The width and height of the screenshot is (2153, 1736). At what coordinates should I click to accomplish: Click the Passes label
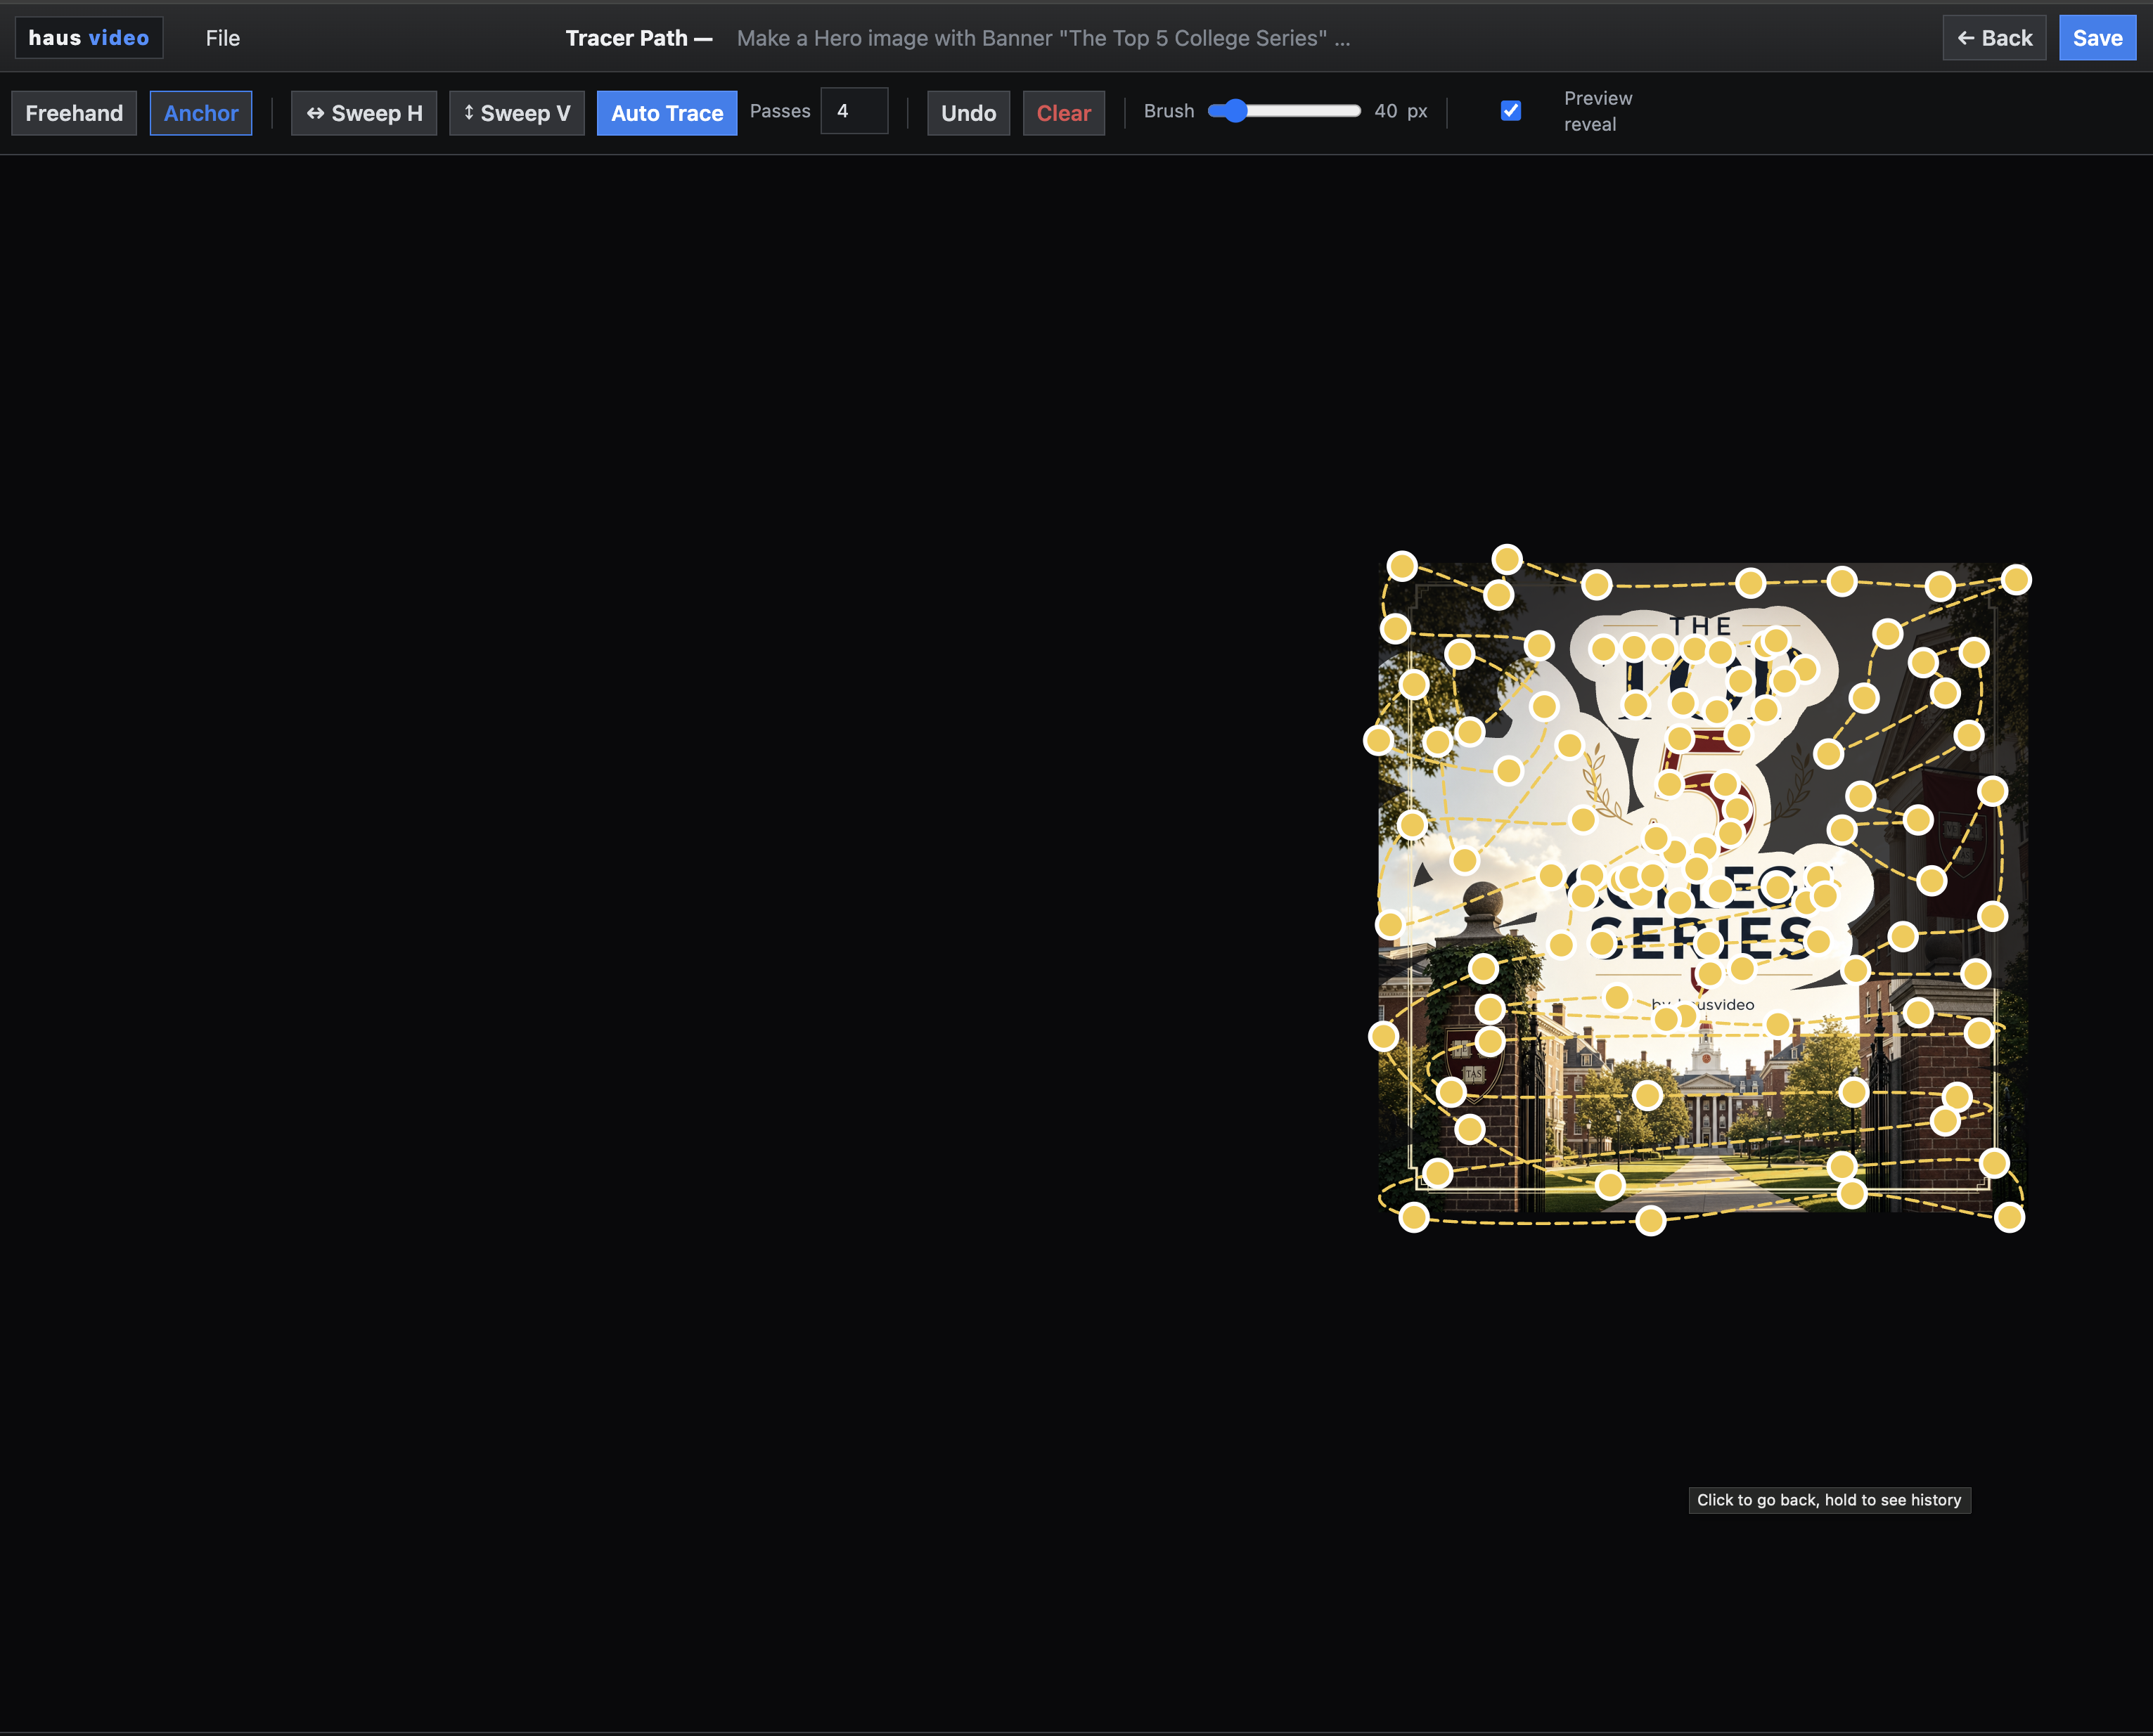click(x=780, y=111)
